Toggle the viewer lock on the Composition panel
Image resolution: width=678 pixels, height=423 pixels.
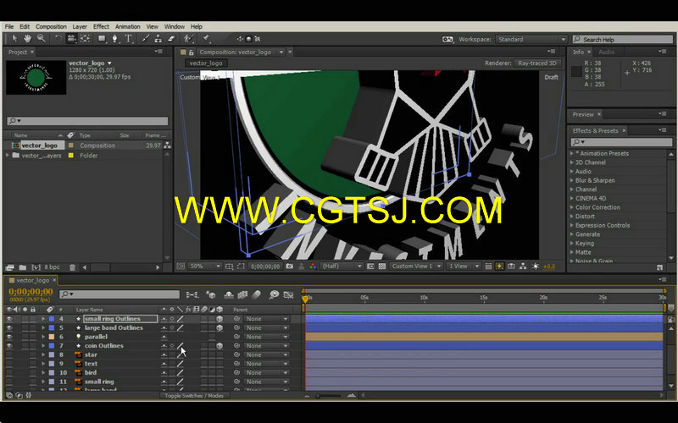coord(192,52)
